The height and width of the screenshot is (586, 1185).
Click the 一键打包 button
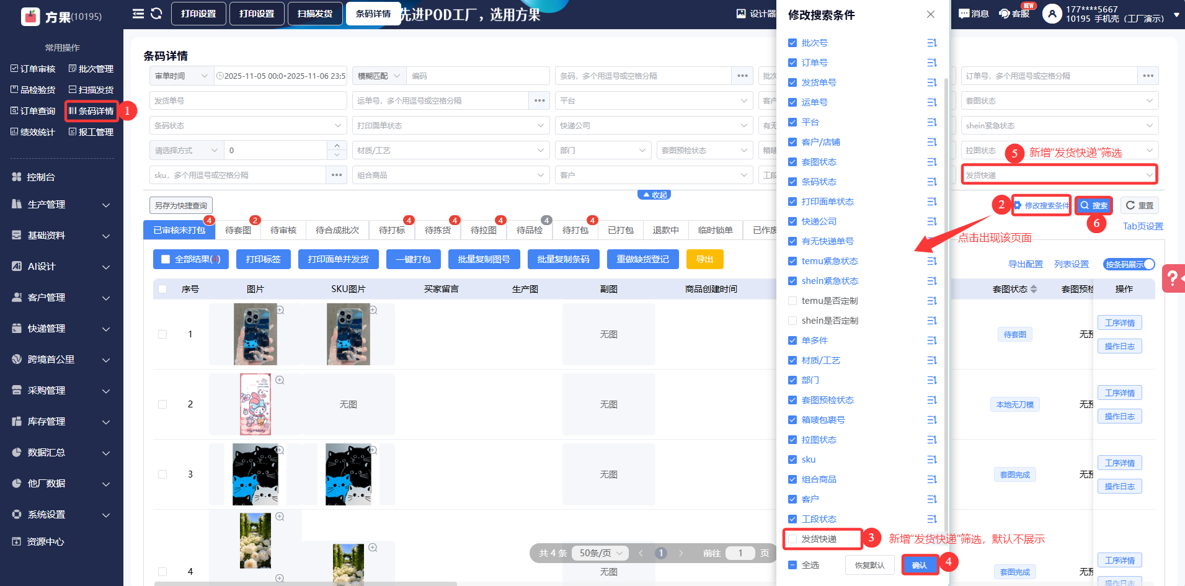pyautogui.click(x=413, y=259)
